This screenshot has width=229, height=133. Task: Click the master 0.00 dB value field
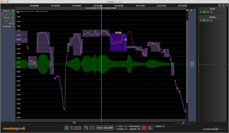point(133,129)
